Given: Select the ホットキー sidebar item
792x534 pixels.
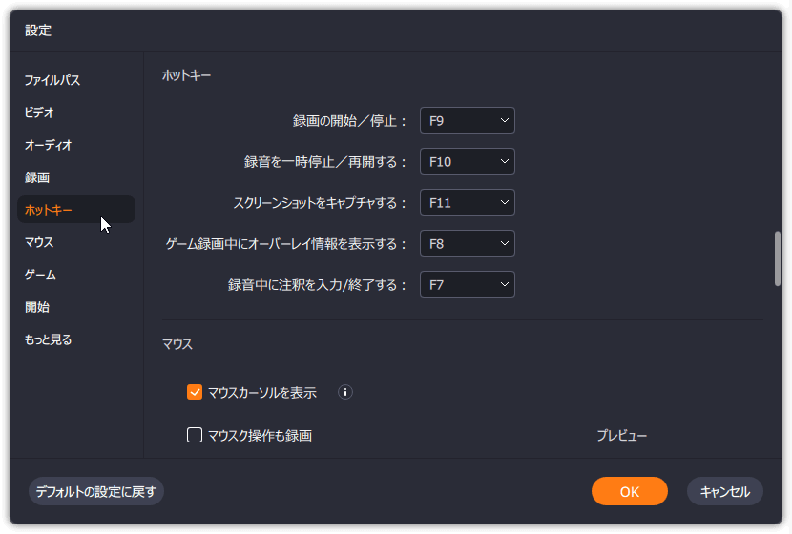Looking at the screenshot, I should 50,210.
